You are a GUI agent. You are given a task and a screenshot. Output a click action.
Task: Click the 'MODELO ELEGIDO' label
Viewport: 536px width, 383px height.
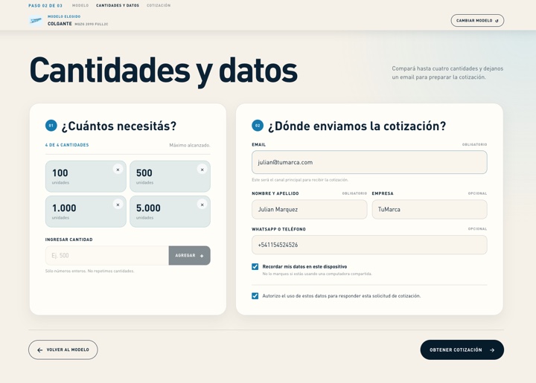tap(64, 16)
